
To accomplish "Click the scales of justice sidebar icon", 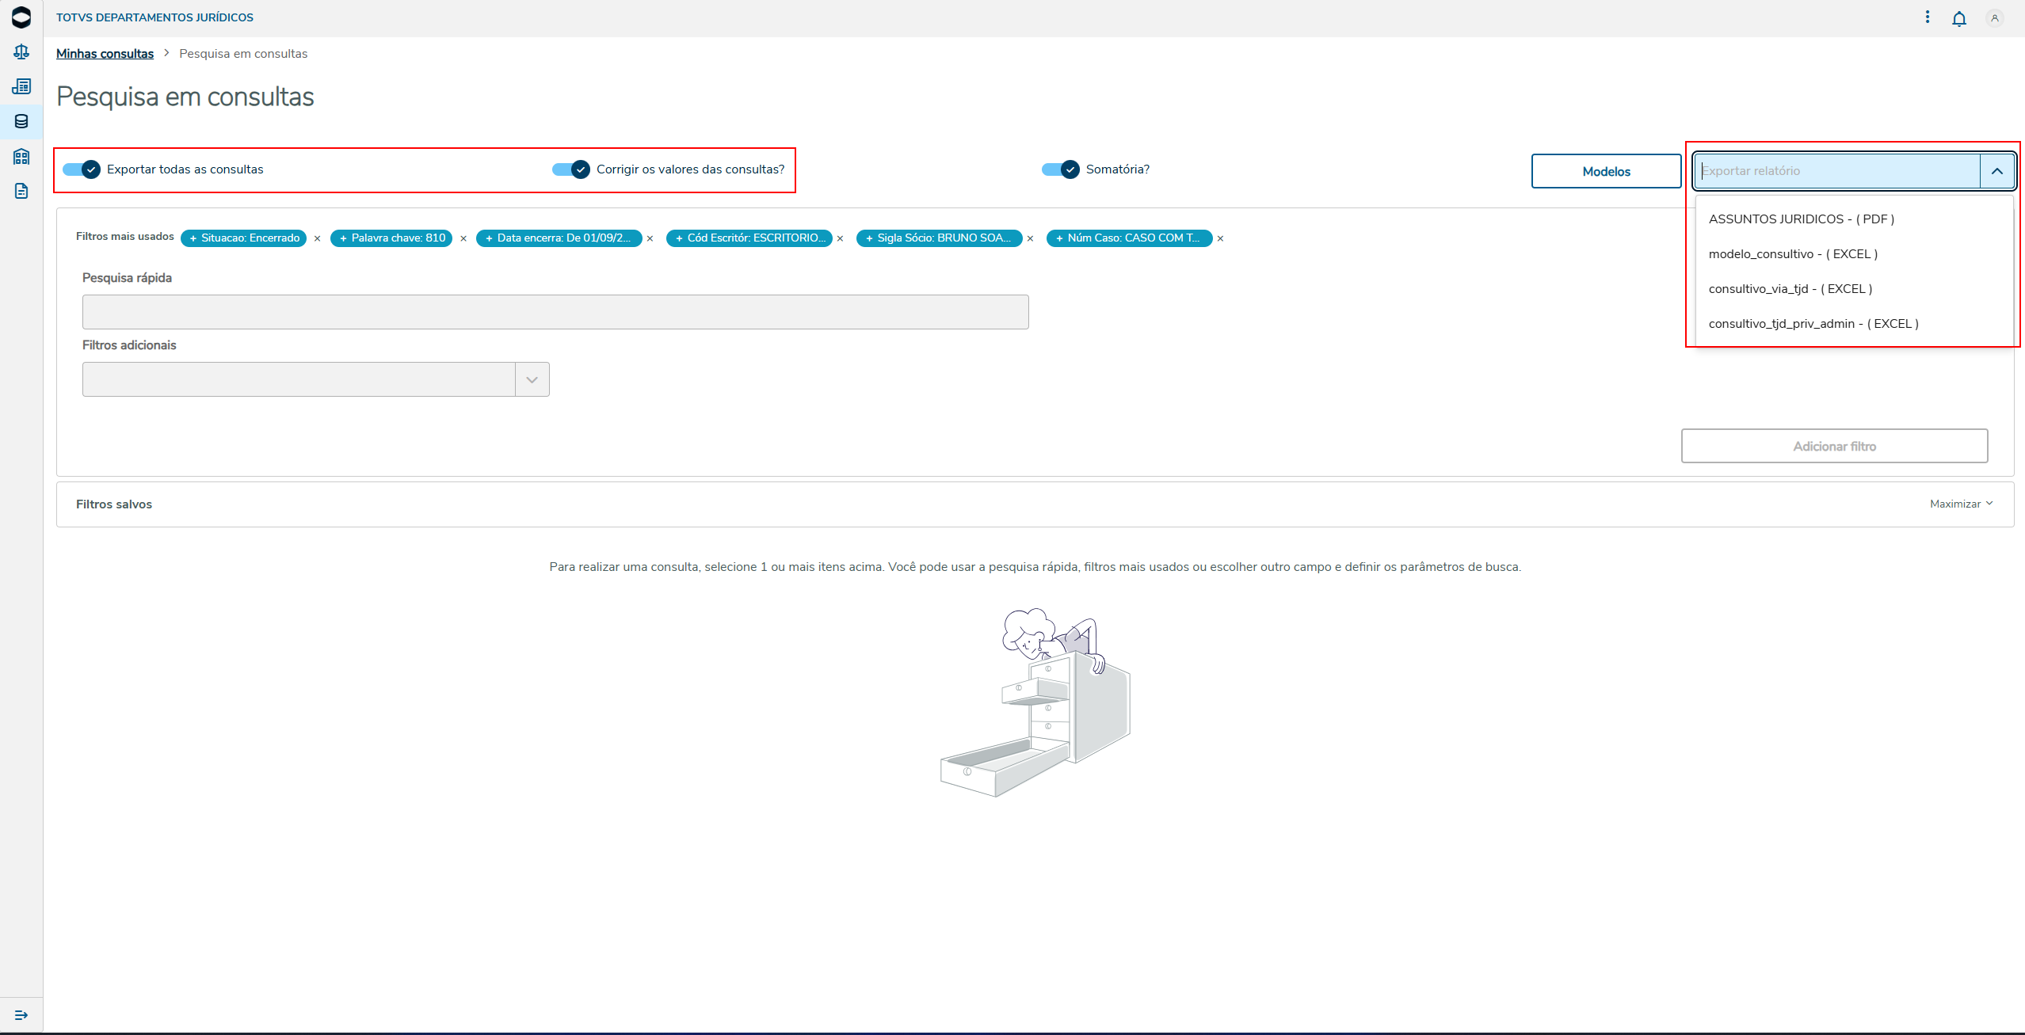I will click(x=21, y=52).
